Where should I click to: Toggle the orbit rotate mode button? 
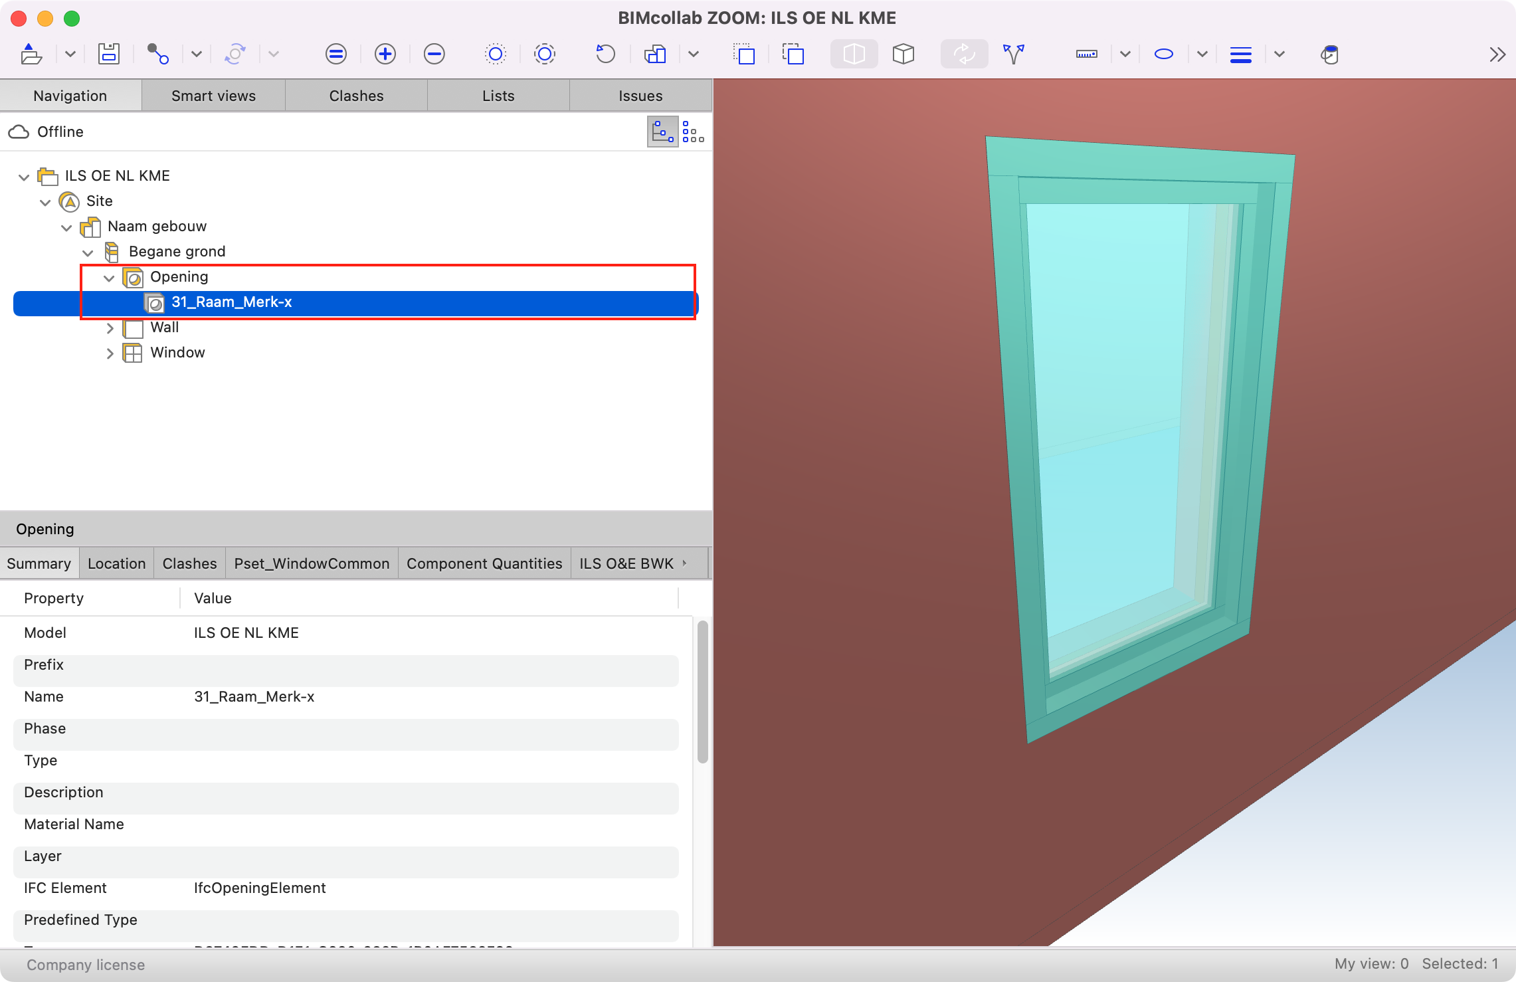click(x=965, y=54)
